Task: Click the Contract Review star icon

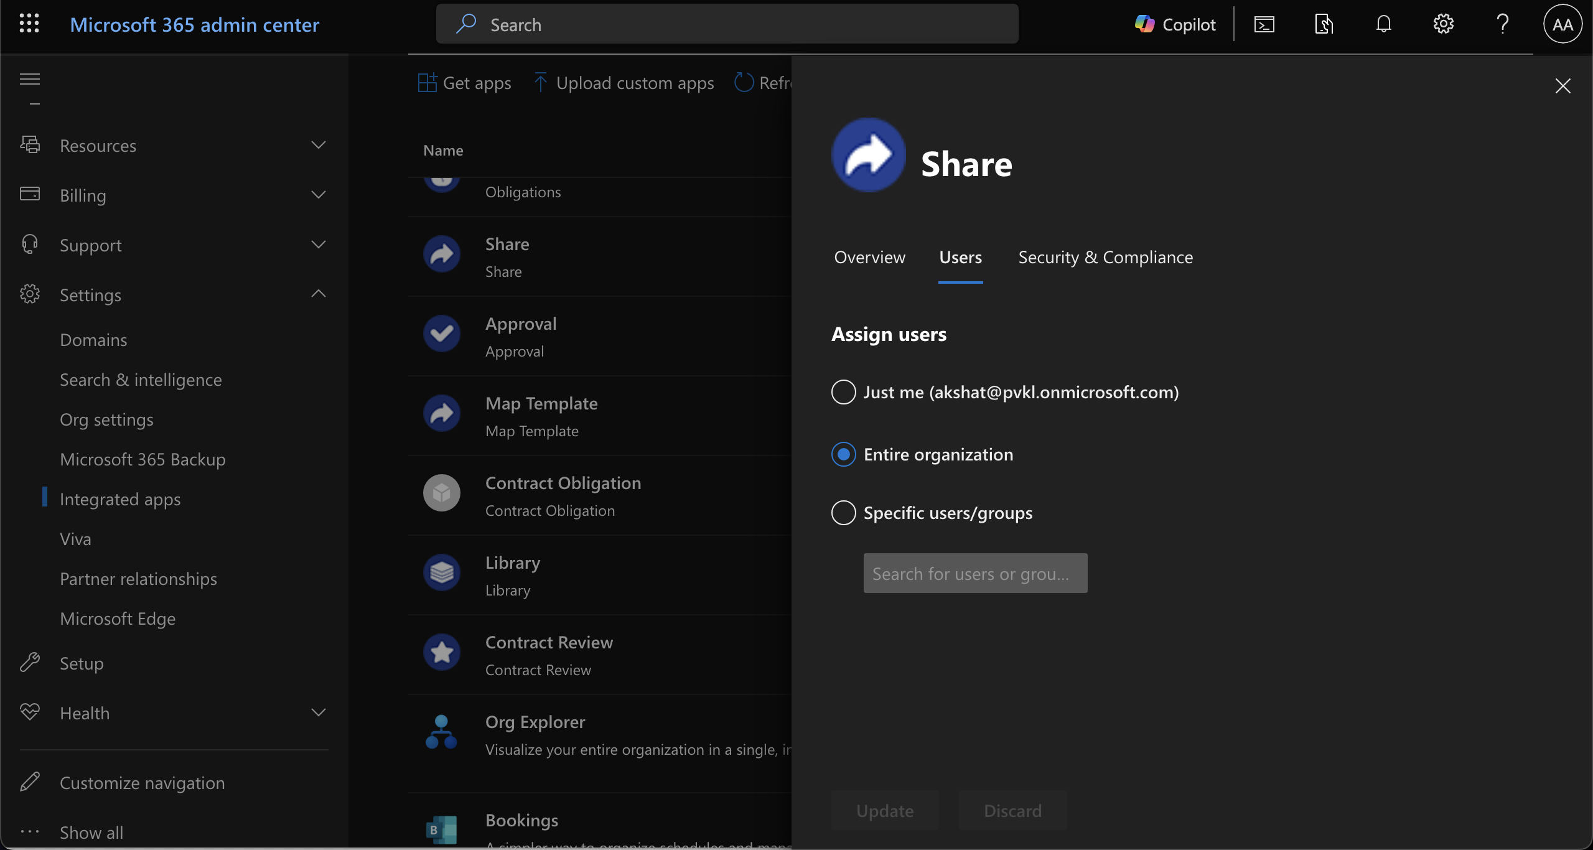Action: tap(442, 652)
